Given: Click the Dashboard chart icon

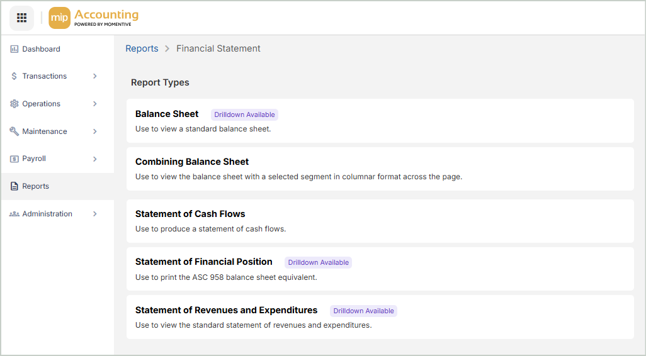Looking at the screenshot, I should (x=14, y=49).
